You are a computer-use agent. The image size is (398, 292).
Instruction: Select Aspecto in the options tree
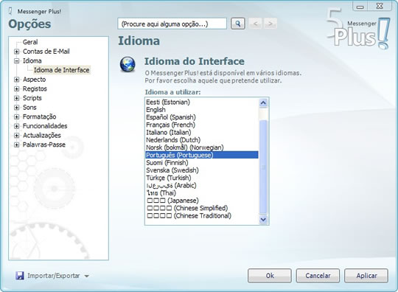tap(34, 80)
